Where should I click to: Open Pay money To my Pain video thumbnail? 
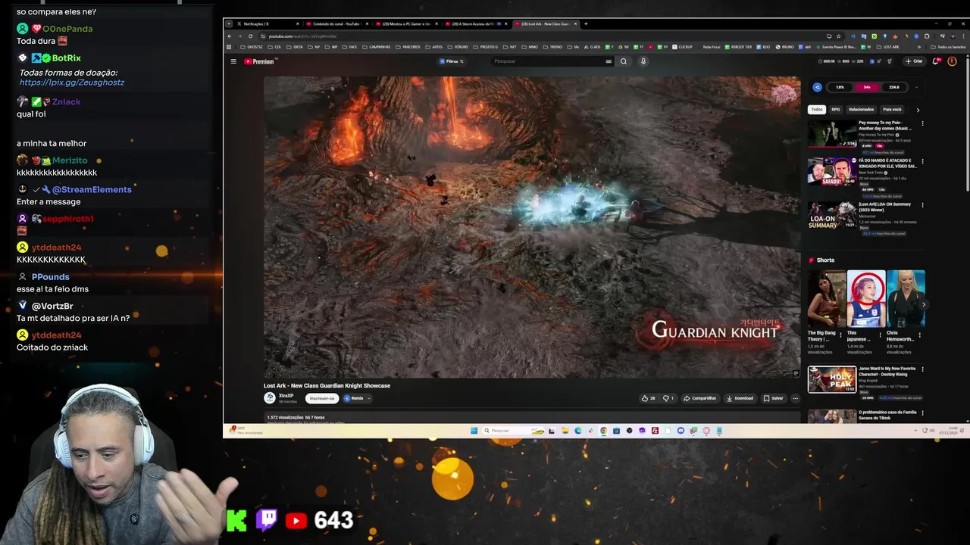click(832, 133)
